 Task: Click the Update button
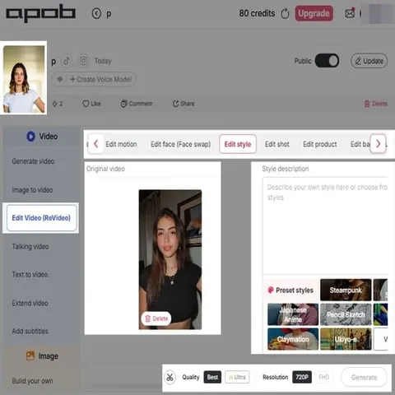[369, 61]
